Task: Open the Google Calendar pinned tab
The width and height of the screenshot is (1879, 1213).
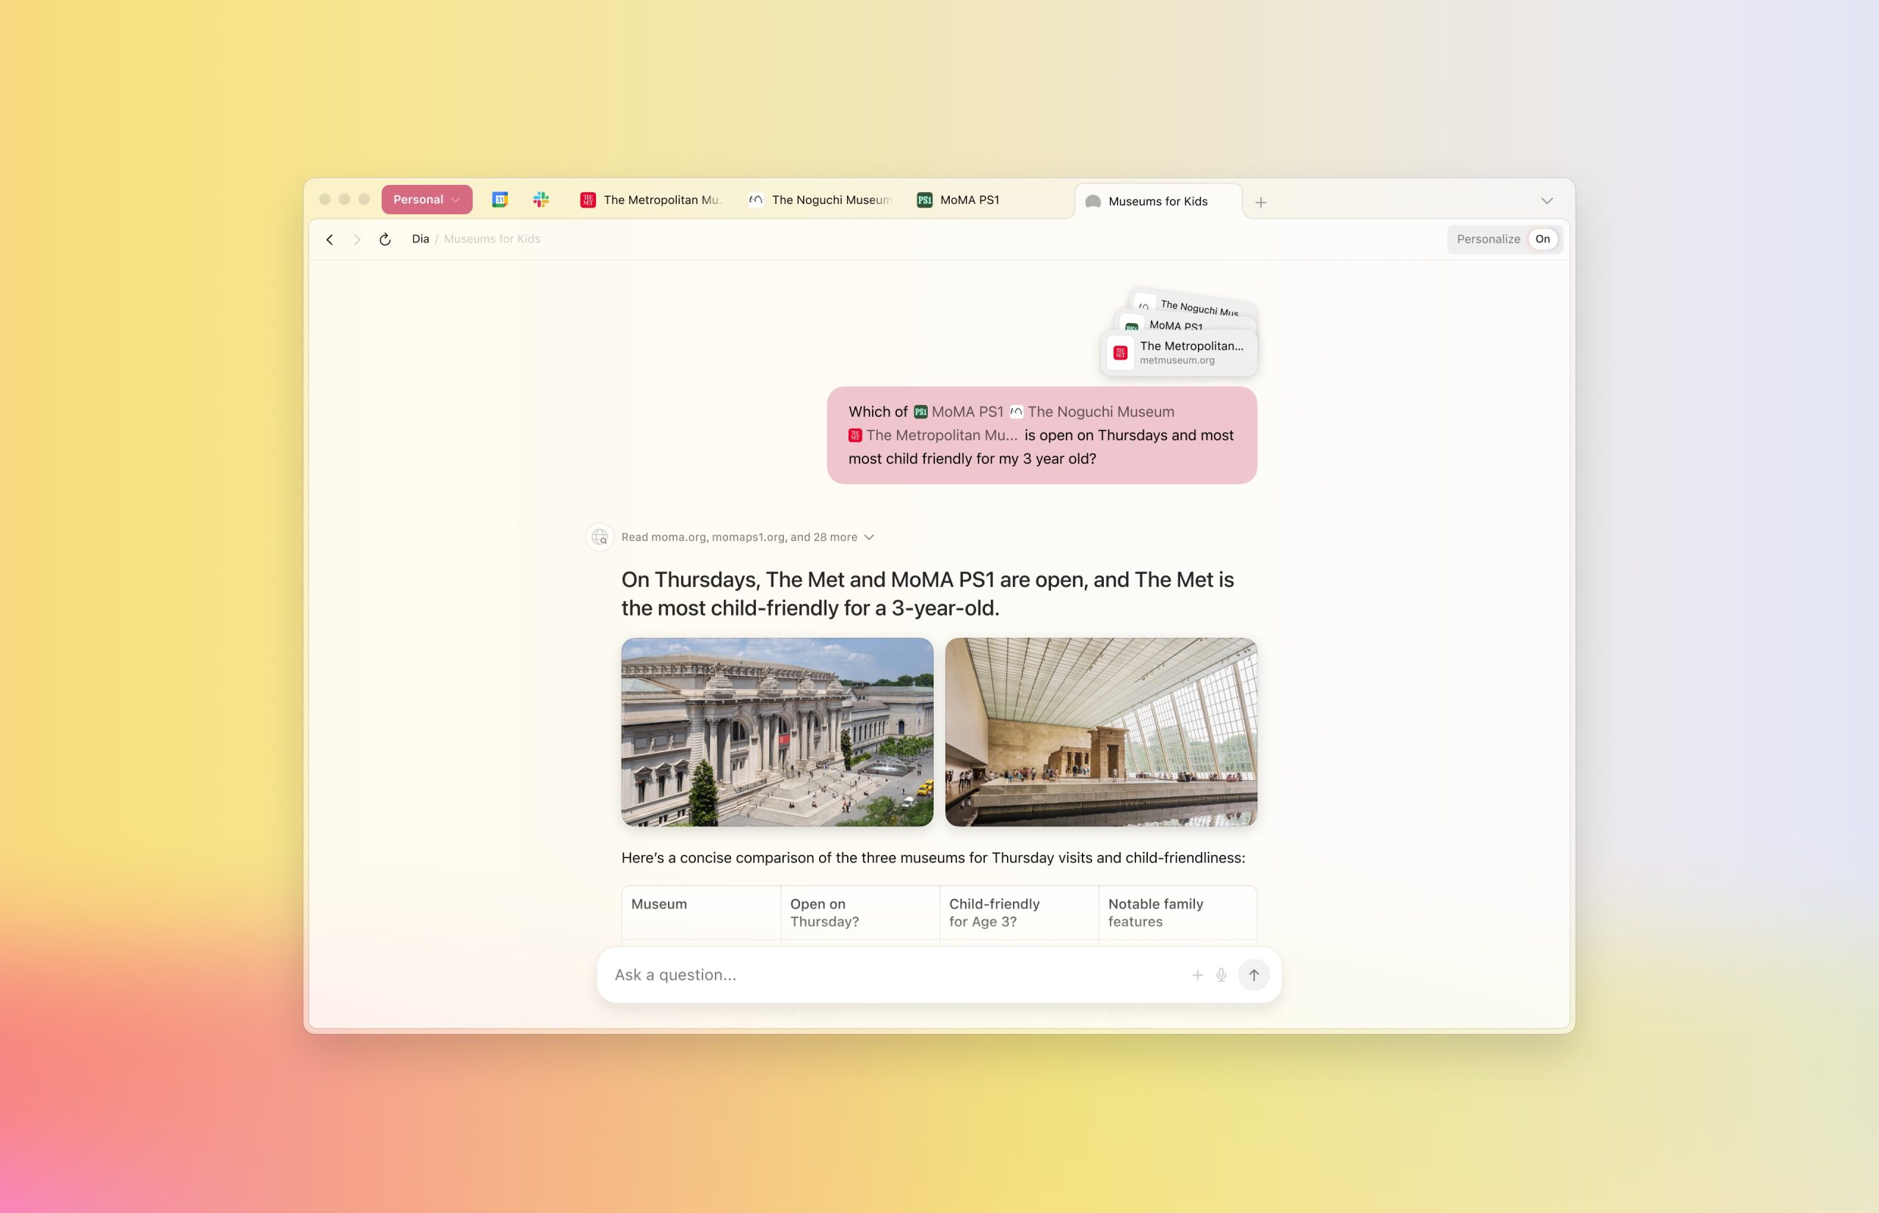Action: click(501, 200)
